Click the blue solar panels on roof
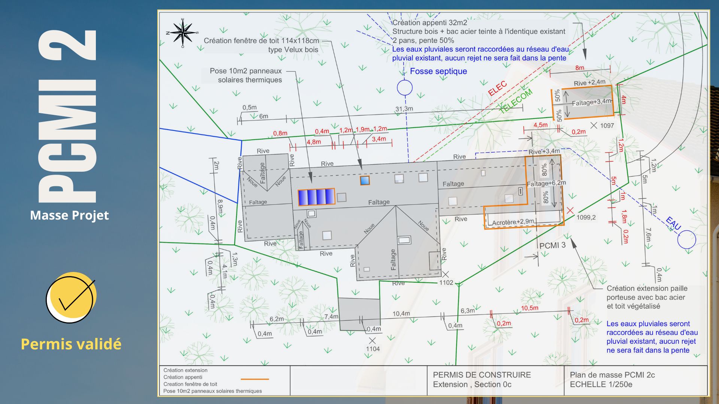 (316, 197)
